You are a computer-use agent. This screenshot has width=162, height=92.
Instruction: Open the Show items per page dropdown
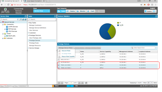click(x=150, y=83)
